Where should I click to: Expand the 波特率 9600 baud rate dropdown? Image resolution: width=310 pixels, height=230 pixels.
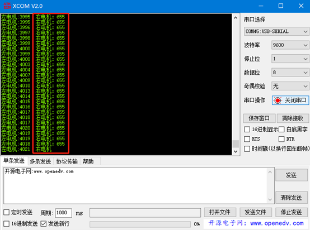(x=290, y=45)
